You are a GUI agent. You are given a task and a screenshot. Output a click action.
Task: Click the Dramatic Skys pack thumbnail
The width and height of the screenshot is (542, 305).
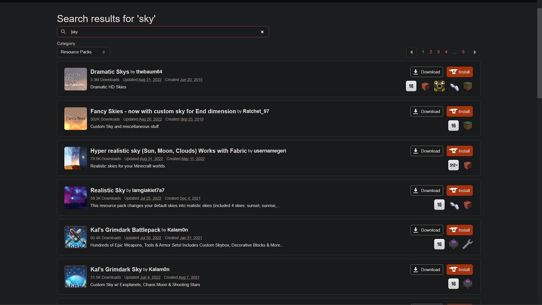(x=75, y=79)
